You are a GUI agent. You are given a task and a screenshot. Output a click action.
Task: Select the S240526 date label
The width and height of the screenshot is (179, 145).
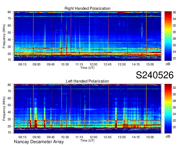click(x=155, y=75)
